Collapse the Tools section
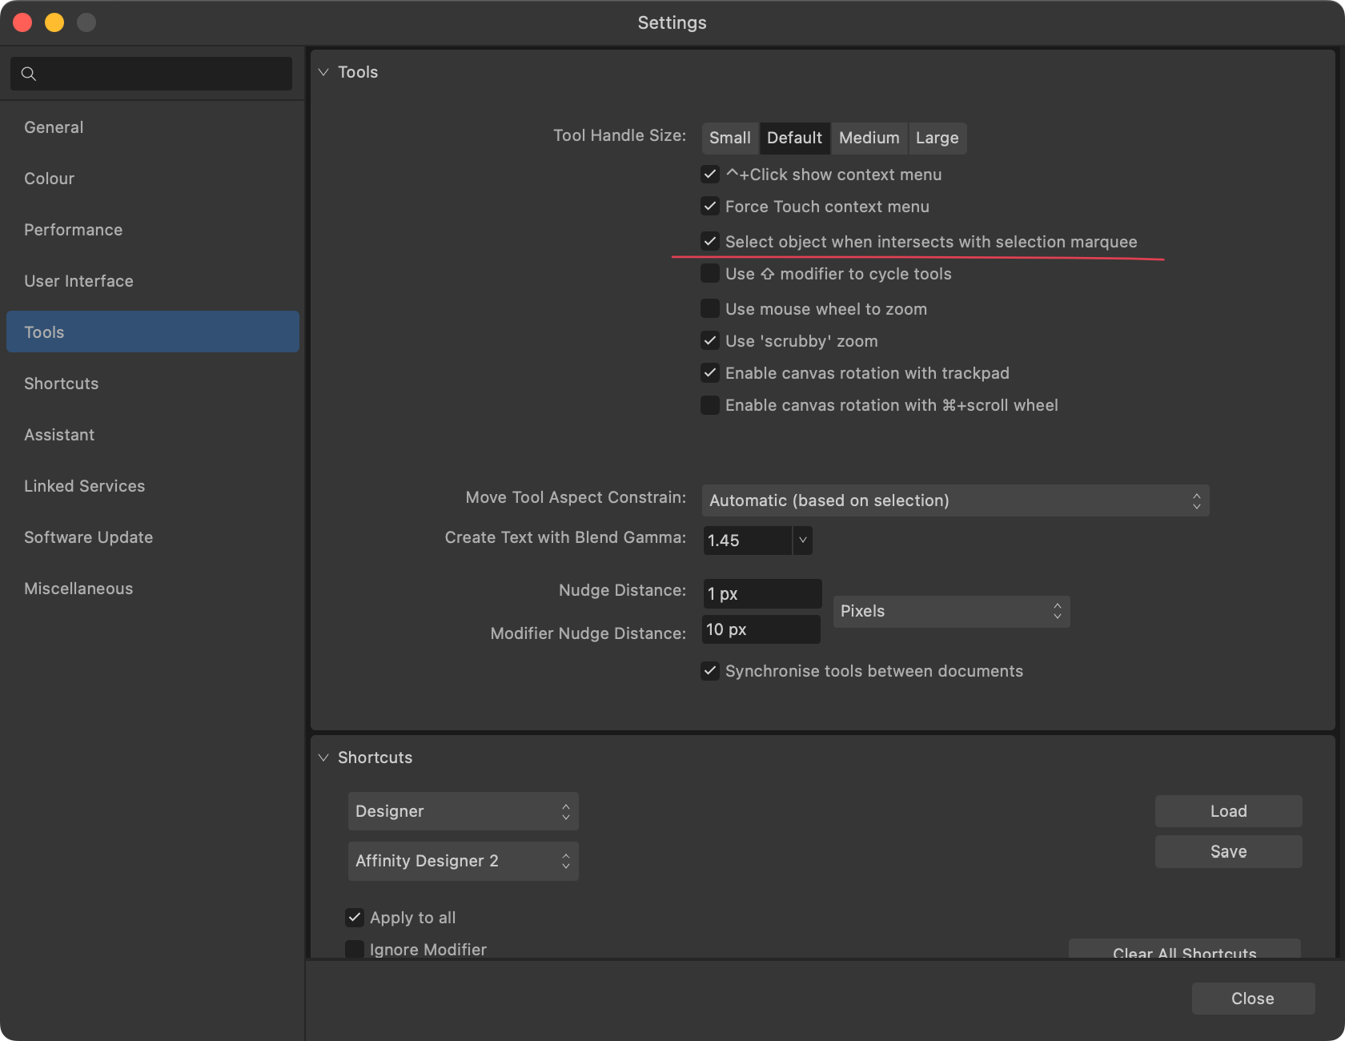1345x1041 pixels. click(323, 71)
